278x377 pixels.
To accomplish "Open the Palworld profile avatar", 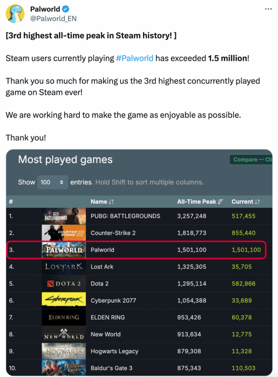I will [x=15, y=14].
